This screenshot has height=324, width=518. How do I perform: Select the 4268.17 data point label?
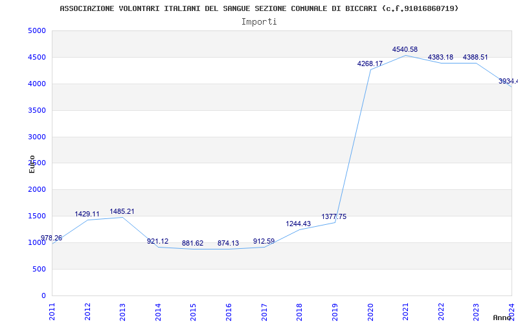point(370,64)
